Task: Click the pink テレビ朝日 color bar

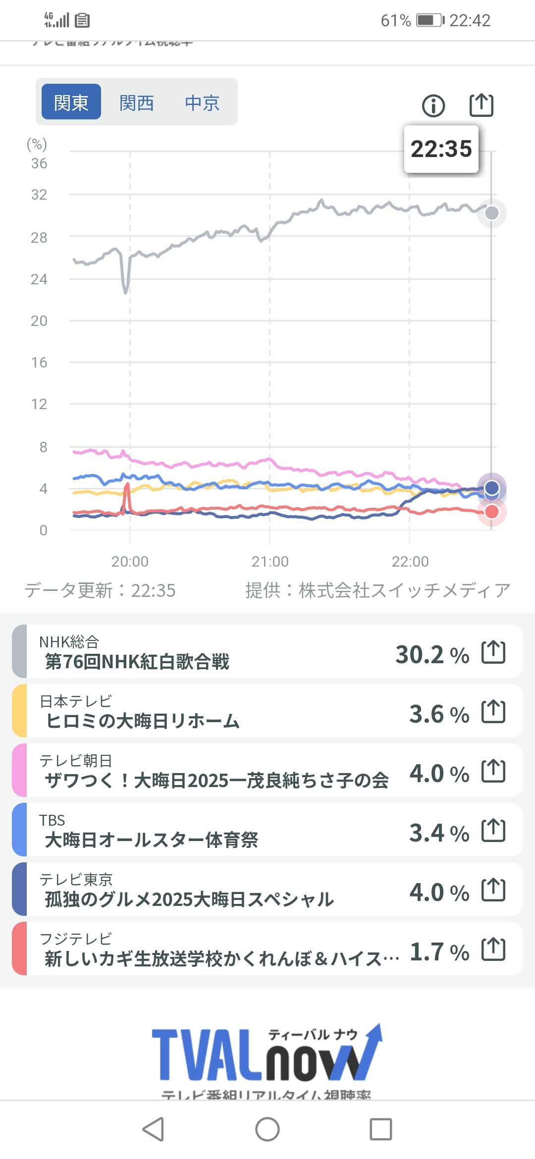Action: (19, 770)
